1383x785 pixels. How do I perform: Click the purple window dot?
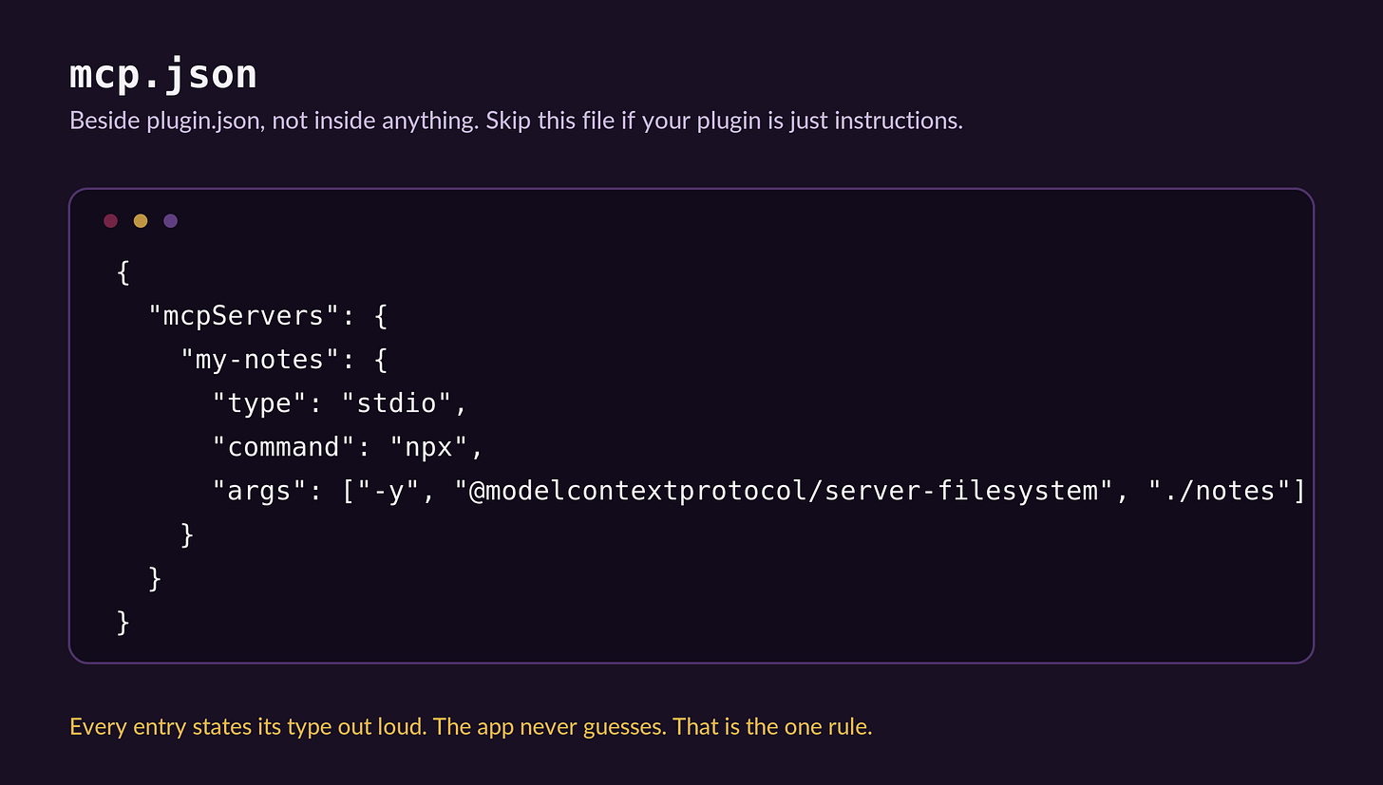(x=170, y=221)
